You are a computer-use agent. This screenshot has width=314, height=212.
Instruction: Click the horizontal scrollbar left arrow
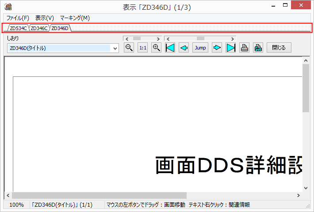(x=8, y=195)
